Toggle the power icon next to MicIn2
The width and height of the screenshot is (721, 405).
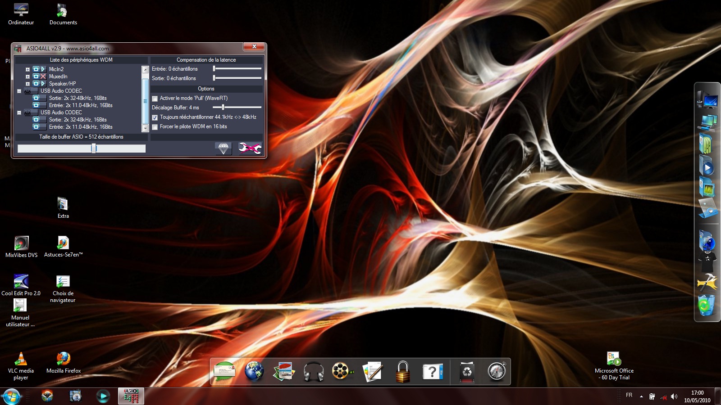click(36, 69)
